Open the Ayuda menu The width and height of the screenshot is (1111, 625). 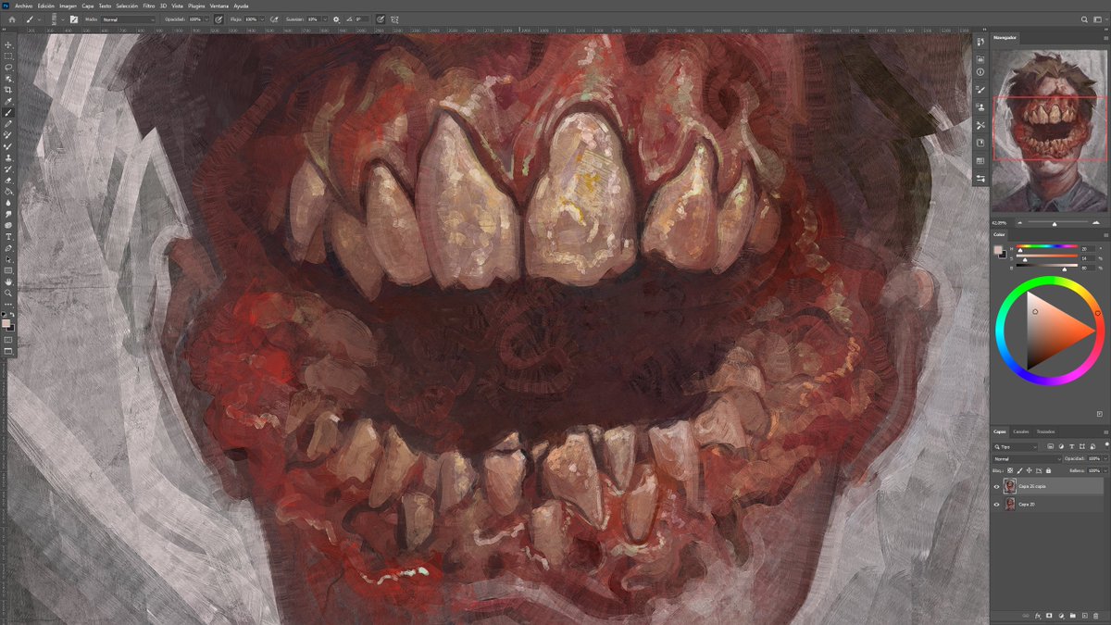click(x=241, y=6)
